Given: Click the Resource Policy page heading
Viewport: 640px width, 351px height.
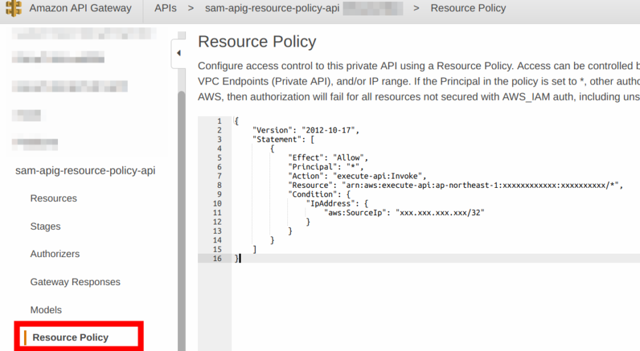Looking at the screenshot, I should coord(257,41).
